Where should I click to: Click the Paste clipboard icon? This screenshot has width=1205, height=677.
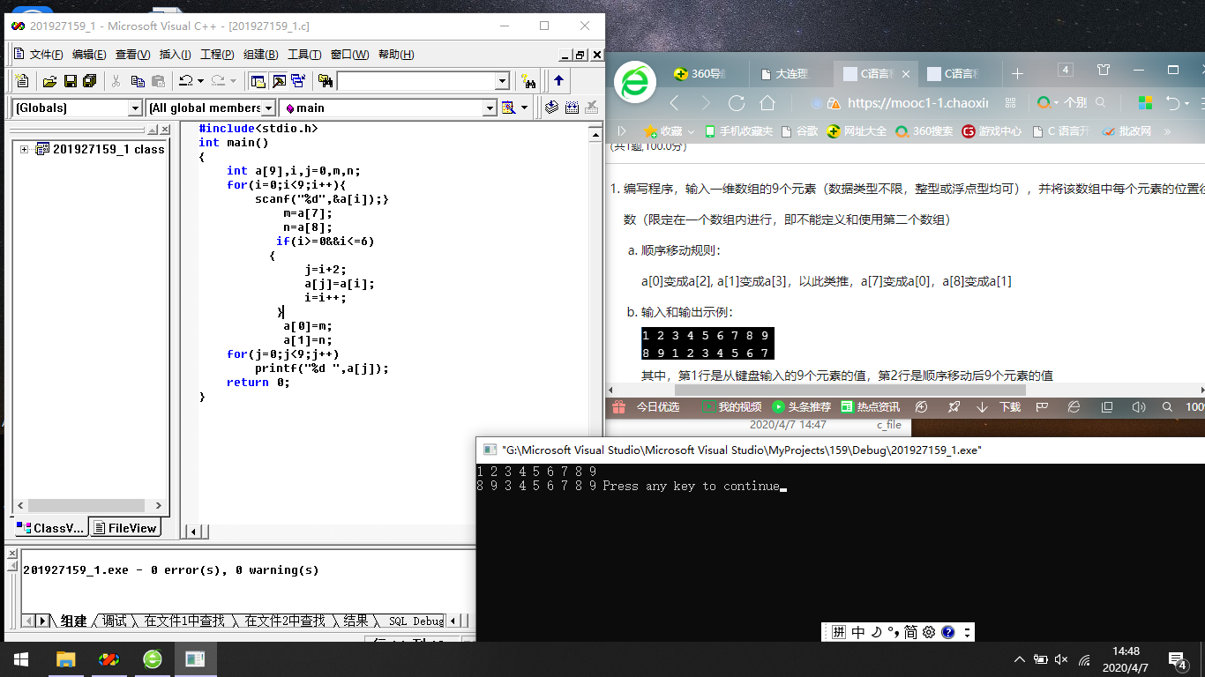tap(158, 81)
